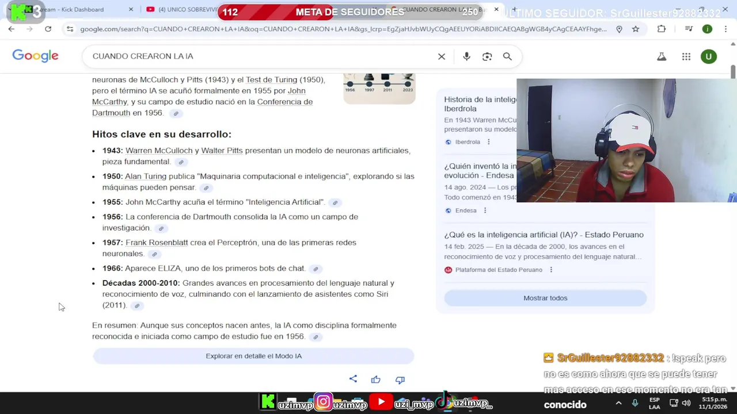Open the Walter Pitts link

[x=222, y=151]
